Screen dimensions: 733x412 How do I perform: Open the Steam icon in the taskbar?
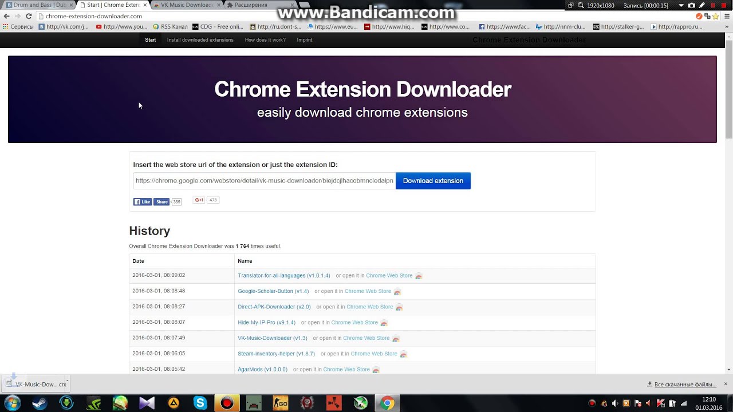[x=40, y=403]
